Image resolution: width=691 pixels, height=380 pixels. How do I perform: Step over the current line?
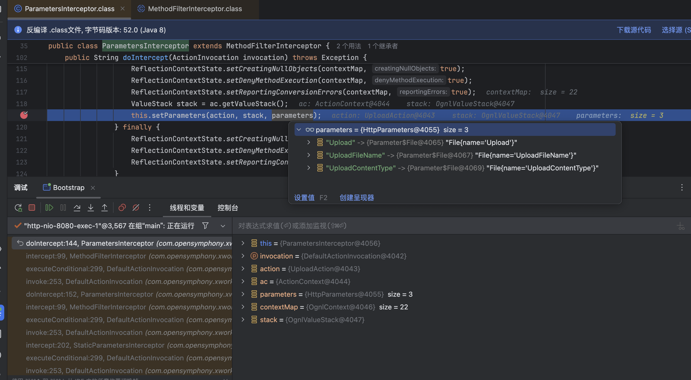77,207
